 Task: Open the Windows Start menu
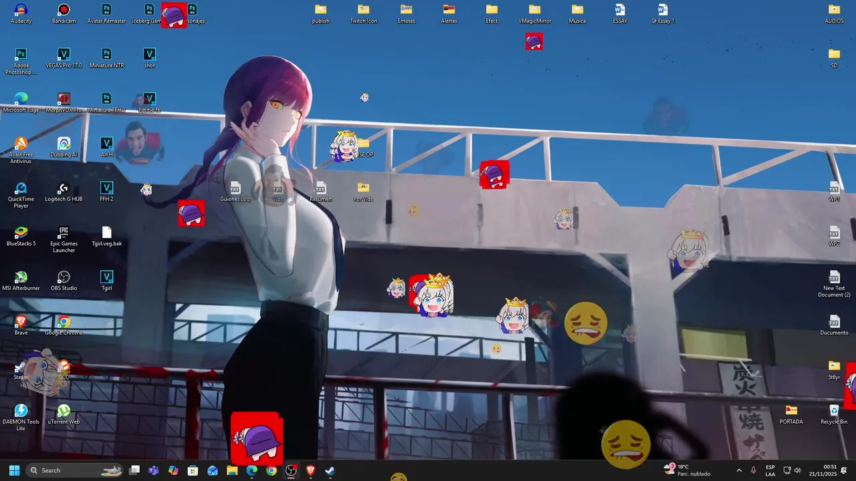(14, 470)
